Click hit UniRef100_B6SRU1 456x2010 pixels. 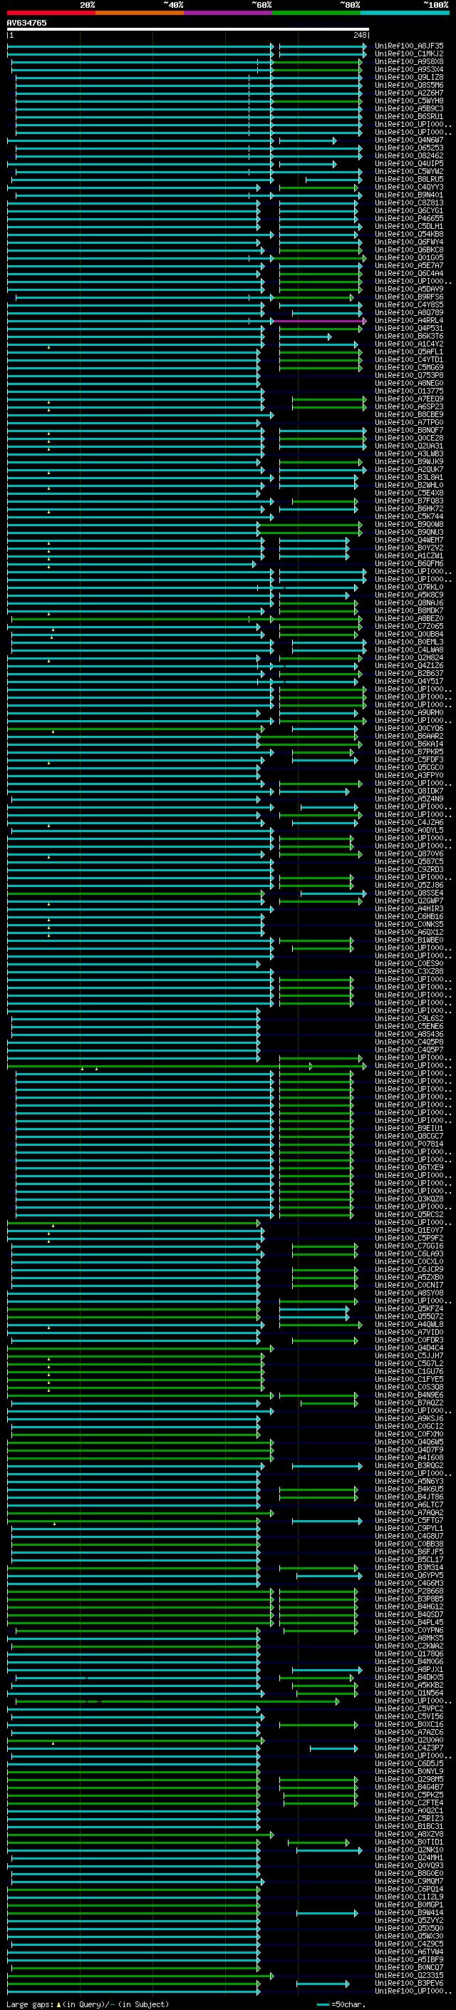tap(409, 116)
